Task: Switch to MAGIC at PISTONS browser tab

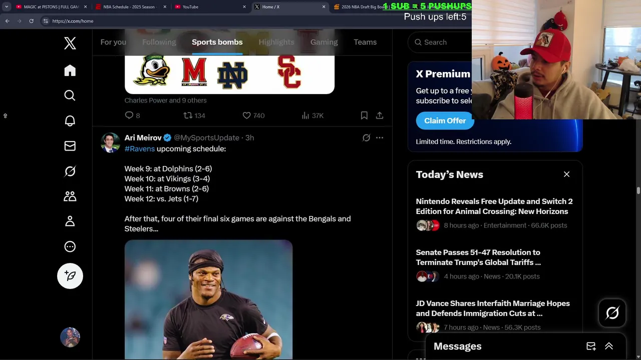Action: click(50, 7)
